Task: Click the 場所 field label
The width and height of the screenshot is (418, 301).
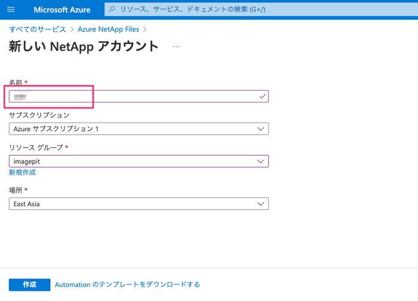Action: point(16,190)
